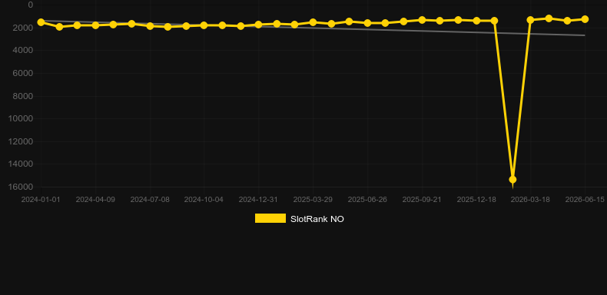Click the yellow SlotRank NO legend swatch

point(270,218)
